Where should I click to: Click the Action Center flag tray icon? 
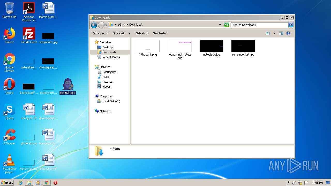tap(306, 183)
